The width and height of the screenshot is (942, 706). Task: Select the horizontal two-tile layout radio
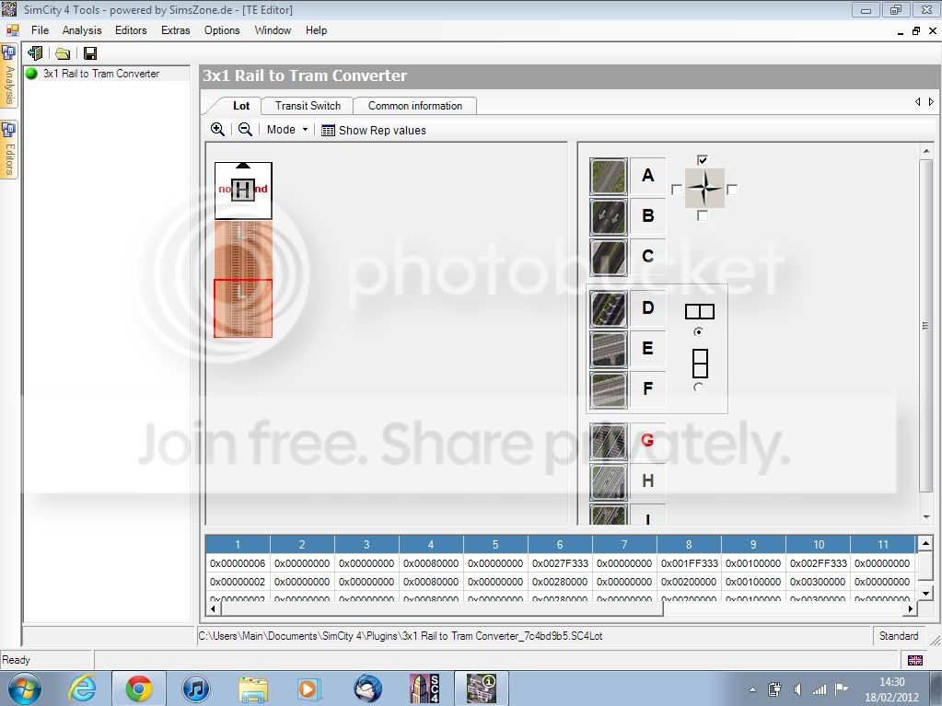pyautogui.click(x=698, y=331)
